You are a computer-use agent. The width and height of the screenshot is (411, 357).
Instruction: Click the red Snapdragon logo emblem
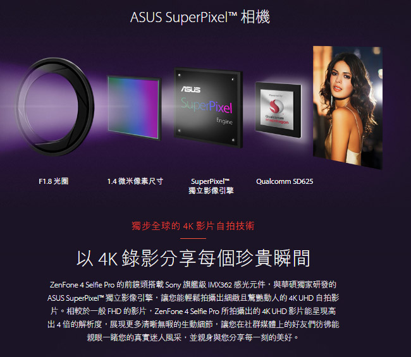pos(276,106)
